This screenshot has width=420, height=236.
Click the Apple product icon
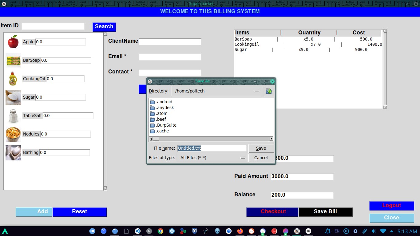click(13, 42)
